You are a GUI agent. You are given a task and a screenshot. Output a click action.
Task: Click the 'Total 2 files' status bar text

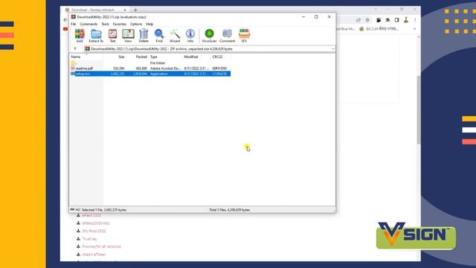point(230,210)
